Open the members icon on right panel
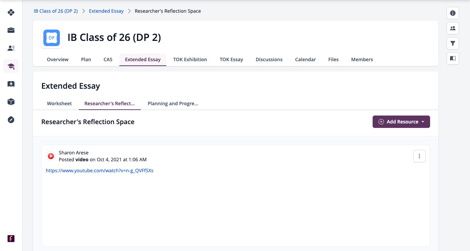470x251 pixels. [453, 28]
